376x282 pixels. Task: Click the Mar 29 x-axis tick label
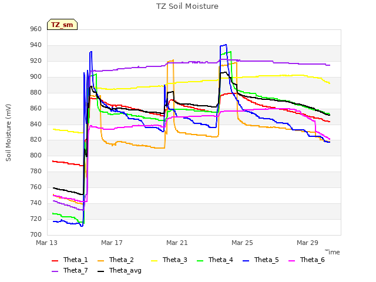[307, 243]
